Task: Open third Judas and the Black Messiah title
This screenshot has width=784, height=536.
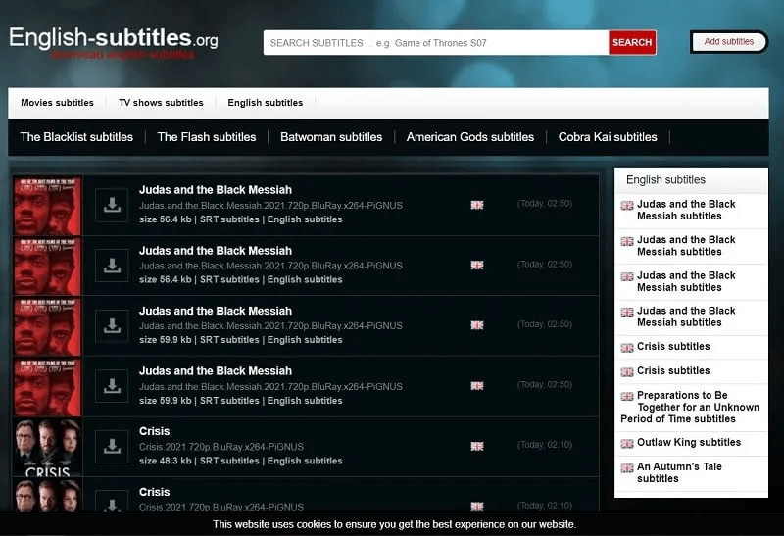Action: pyautogui.click(x=216, y=311)
